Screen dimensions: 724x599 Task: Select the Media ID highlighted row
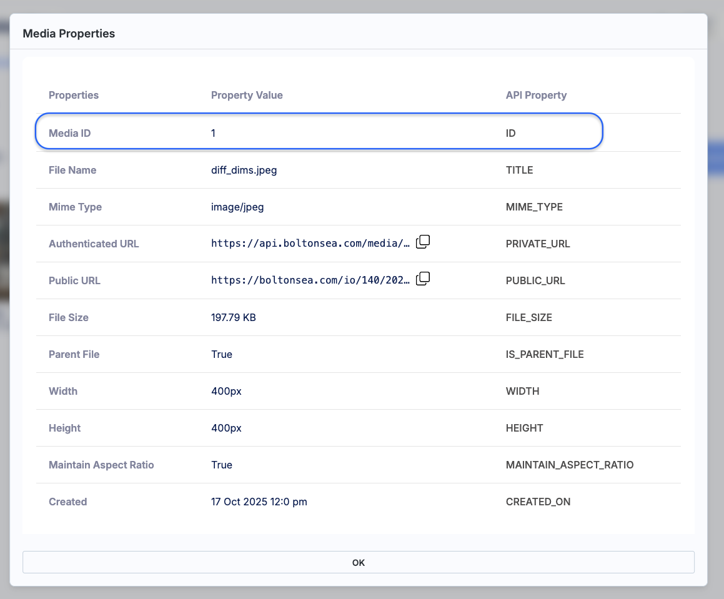tap(319, 132)
